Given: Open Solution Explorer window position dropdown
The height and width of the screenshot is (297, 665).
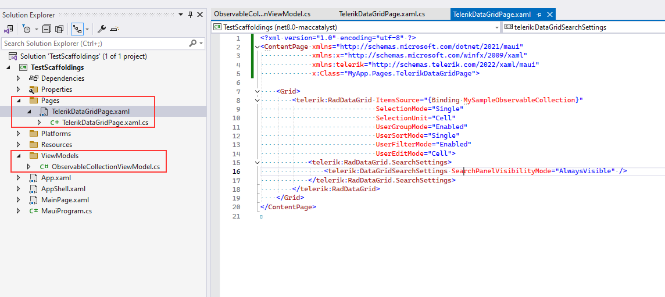Looking at the screenshot, I should pyautogui.click(x=181, y=15).
